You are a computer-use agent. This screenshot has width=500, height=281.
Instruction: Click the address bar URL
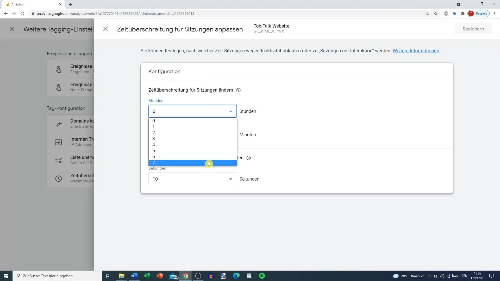click(115, 14)
